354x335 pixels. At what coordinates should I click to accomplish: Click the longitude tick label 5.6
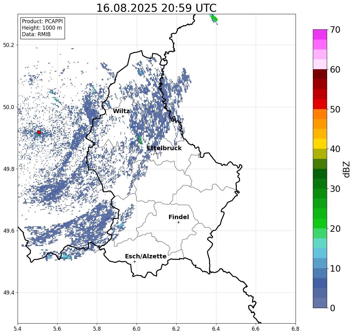coord(57,329)
